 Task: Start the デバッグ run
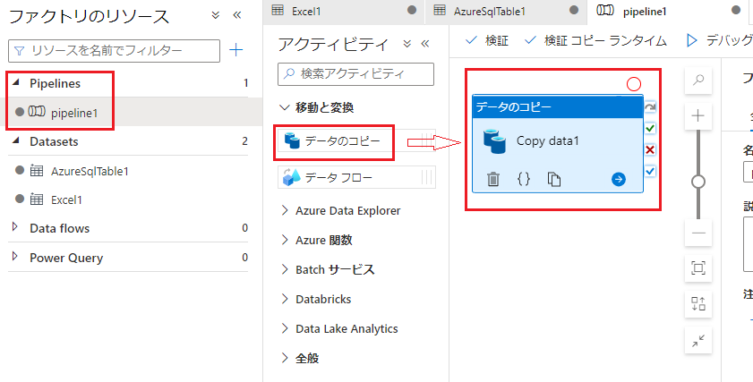pos(719,41)
